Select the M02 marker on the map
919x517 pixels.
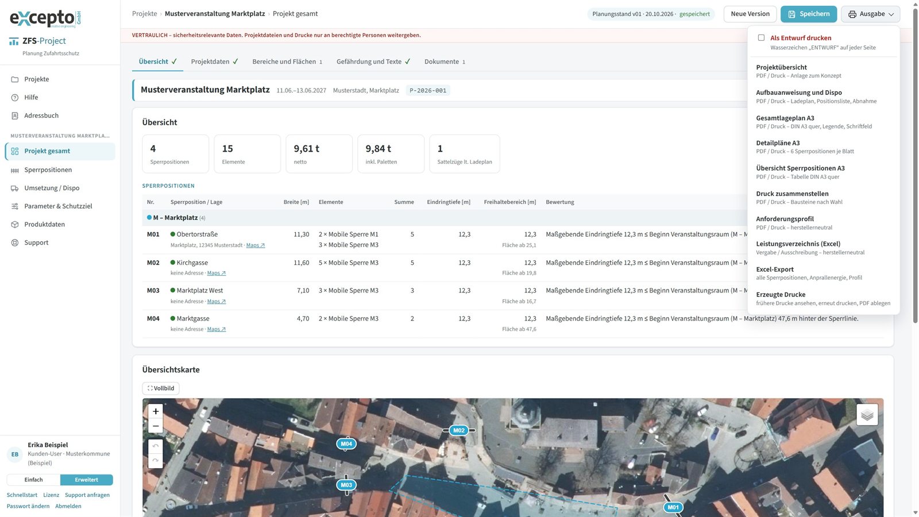pyautogui.click(x=458, y=430)
